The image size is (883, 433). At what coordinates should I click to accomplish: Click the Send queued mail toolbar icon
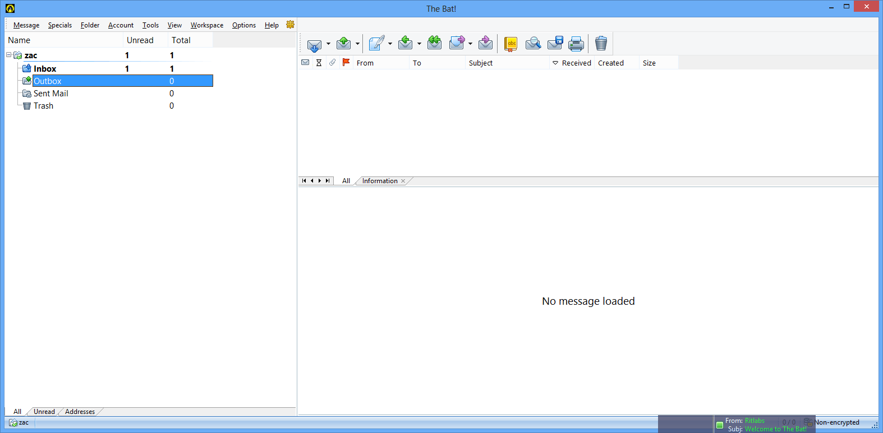(343, 43)
